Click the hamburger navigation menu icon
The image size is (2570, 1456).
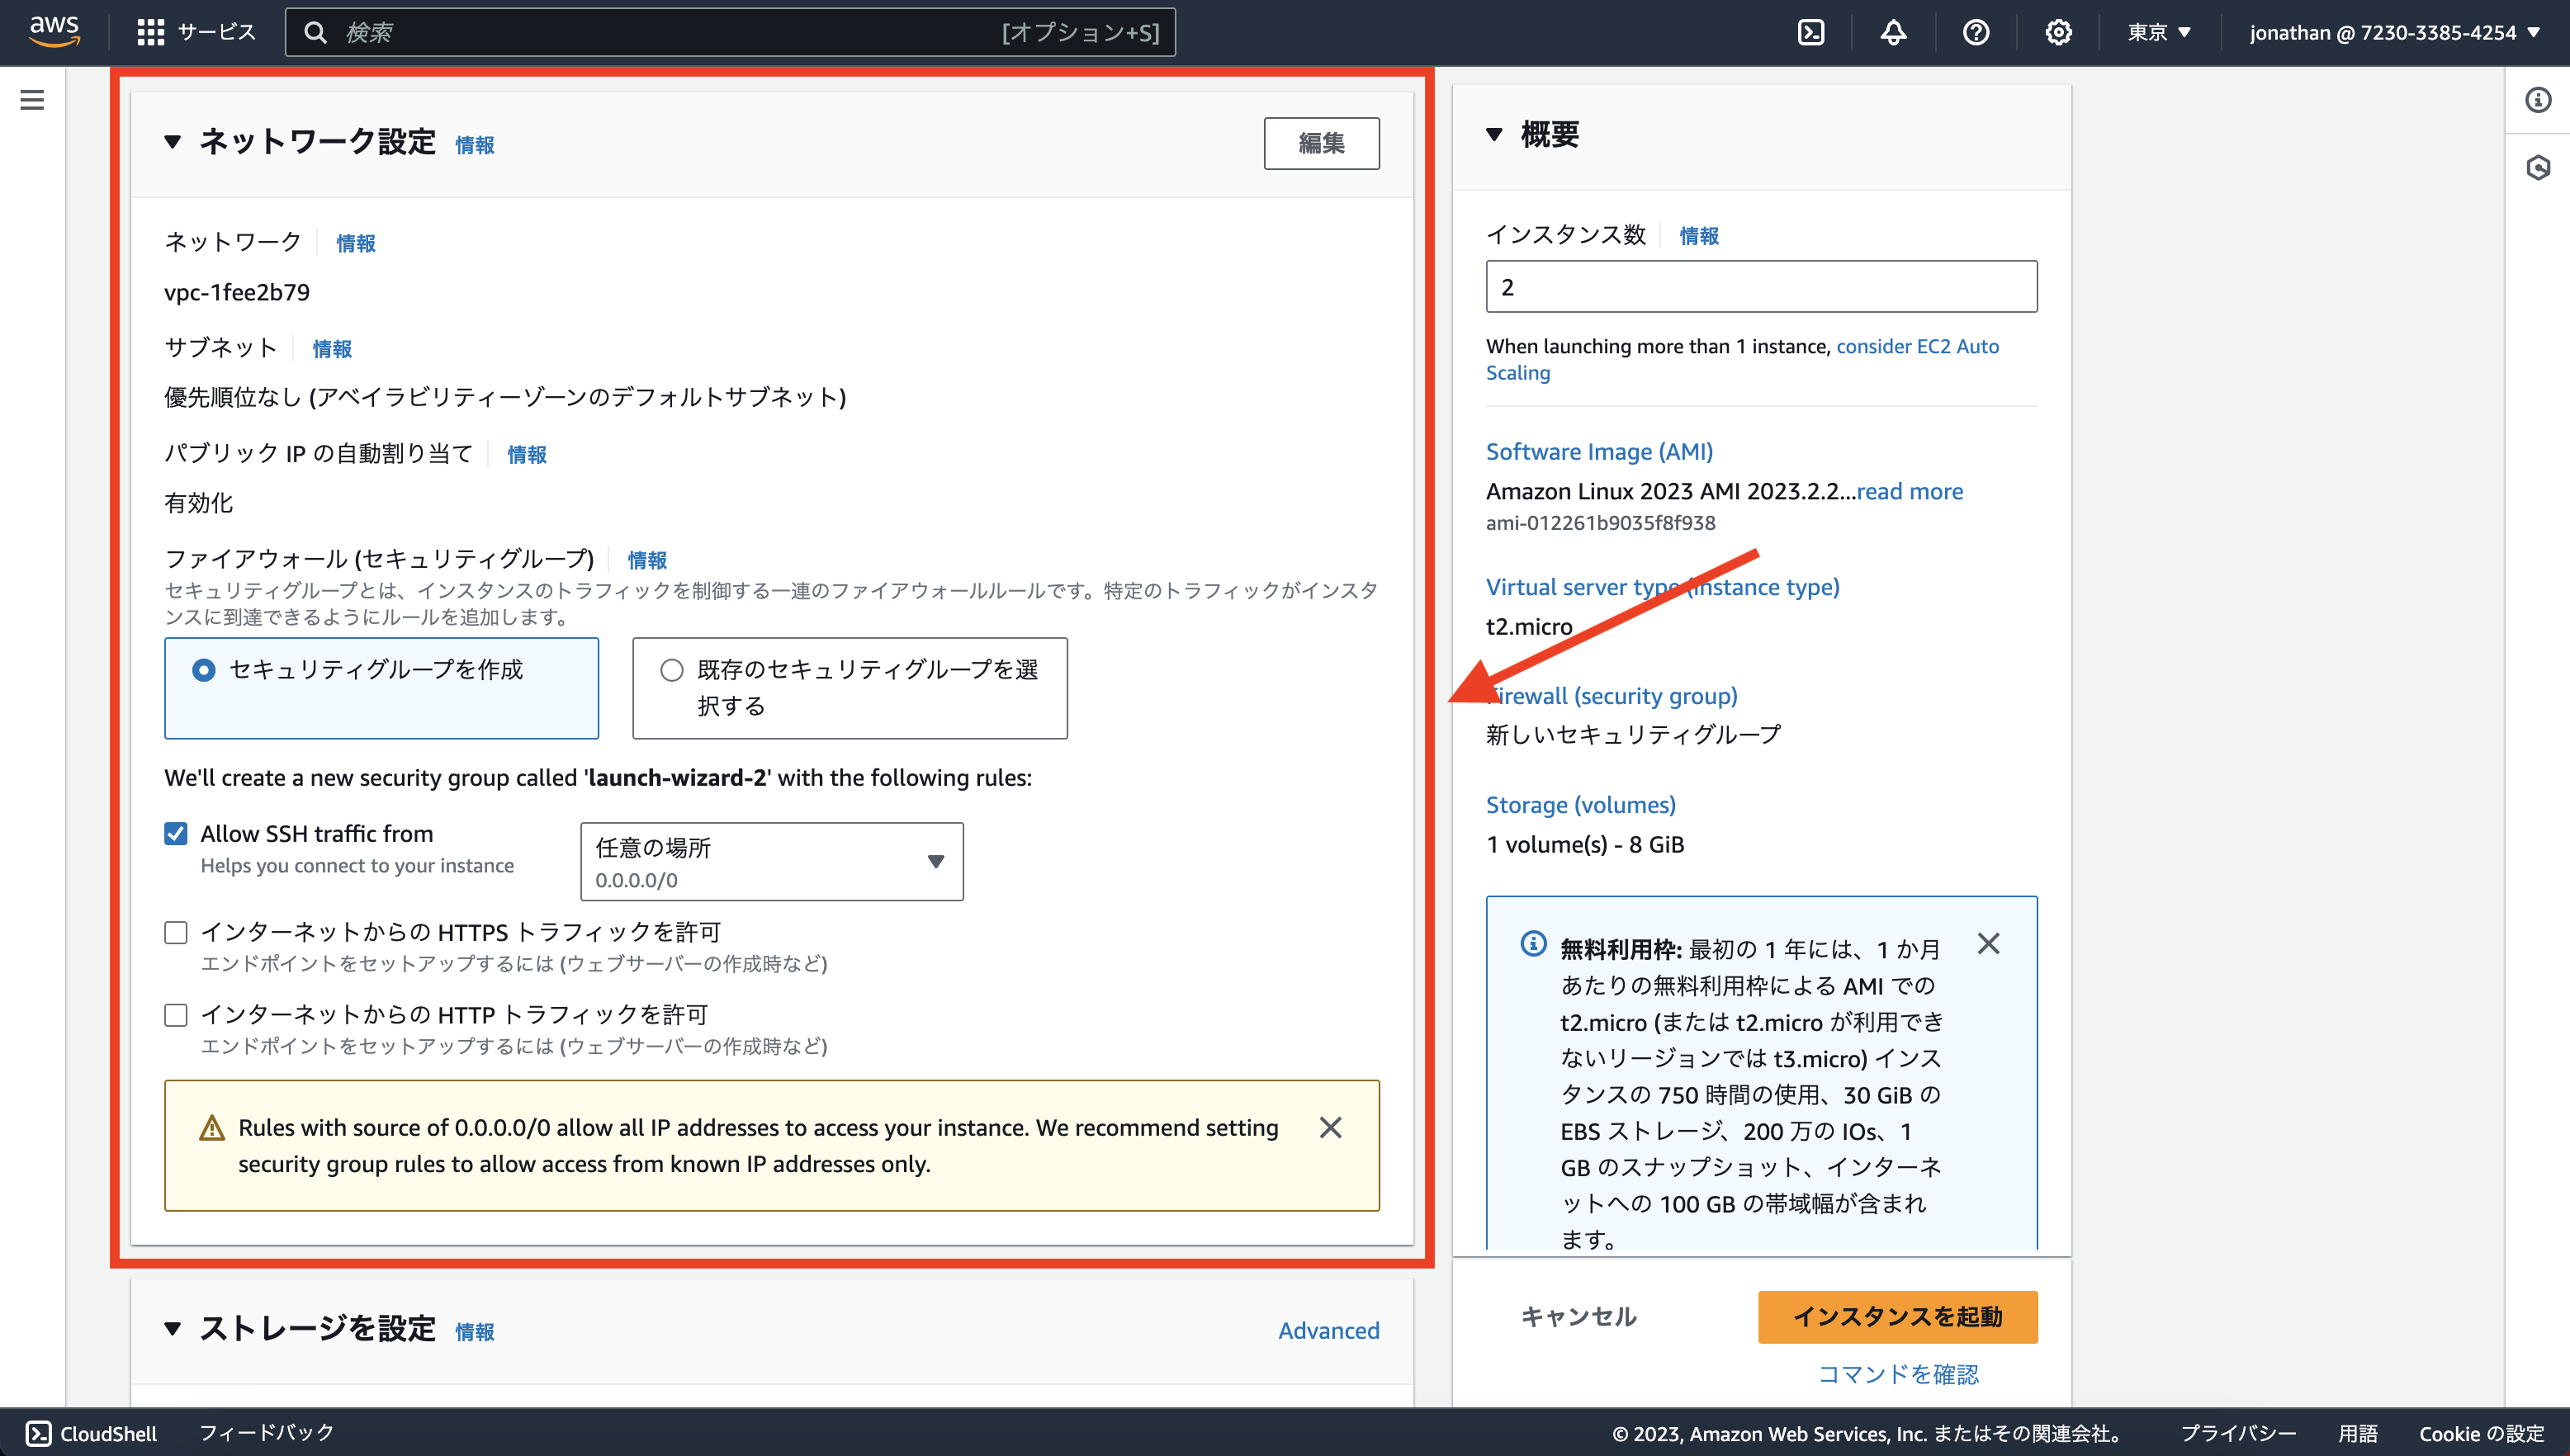(x=32, y=100)
